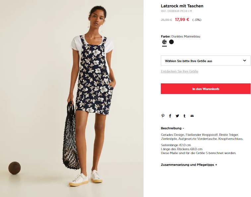
Task: Select the floral dark navy color swatch
Action: [x=164, y=42]
